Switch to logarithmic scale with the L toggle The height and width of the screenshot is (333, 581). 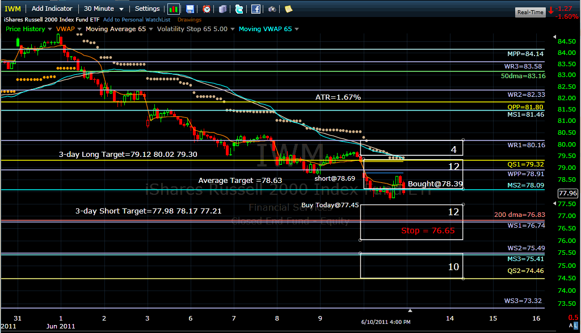click(576, 326)
